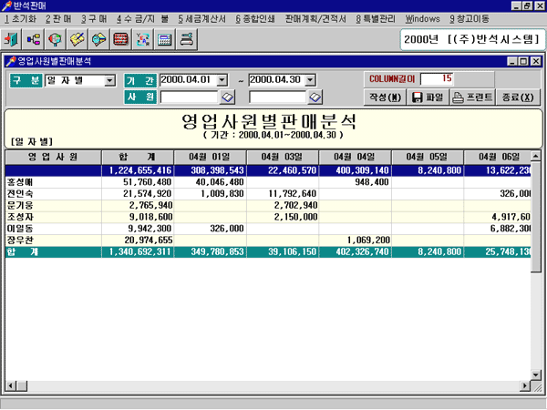Viewport: 547px width, 410px height.
Task: Click the exit door icon in toolbar
Action: (13, 39)
